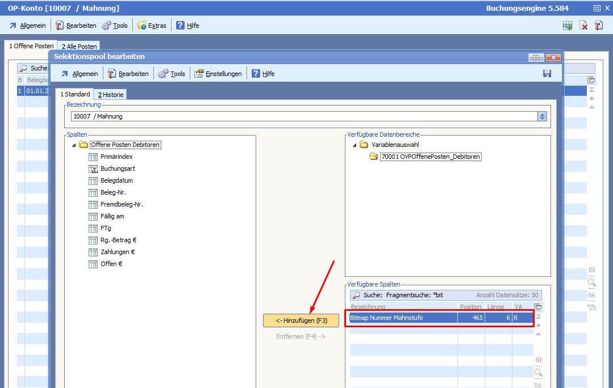Switch to the 2 Historie tab
This screenshot has height=388, width=613.
(x=110, y=95)
